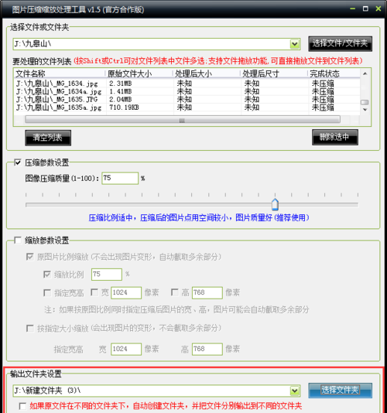This screenshot has height=413, width=387.
Task: Click file list scroll up arrow
Action: 365,73
